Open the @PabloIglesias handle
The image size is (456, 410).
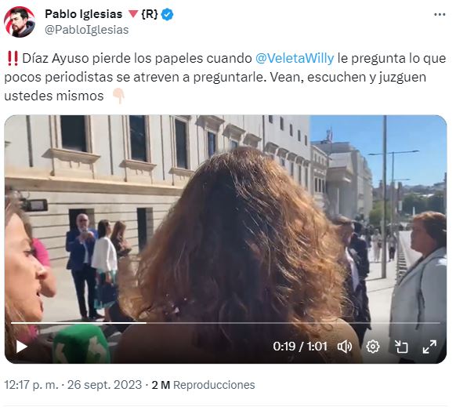(86, 30)
